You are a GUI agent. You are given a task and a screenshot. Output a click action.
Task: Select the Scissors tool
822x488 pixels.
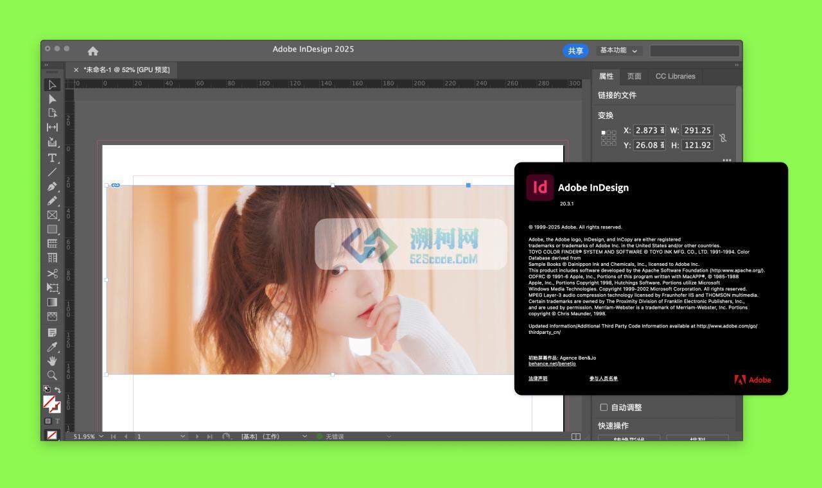[53, 274]
